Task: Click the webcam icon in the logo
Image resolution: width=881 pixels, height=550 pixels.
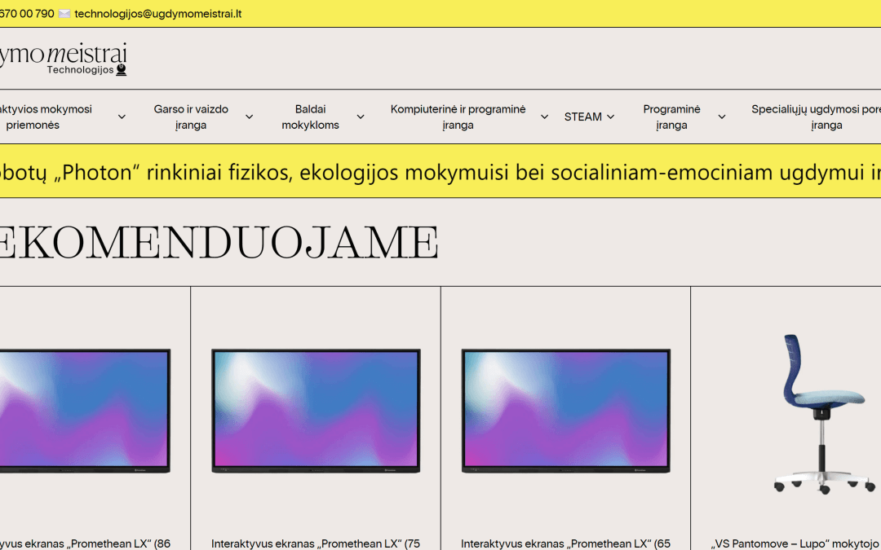Action: point(121,69)
